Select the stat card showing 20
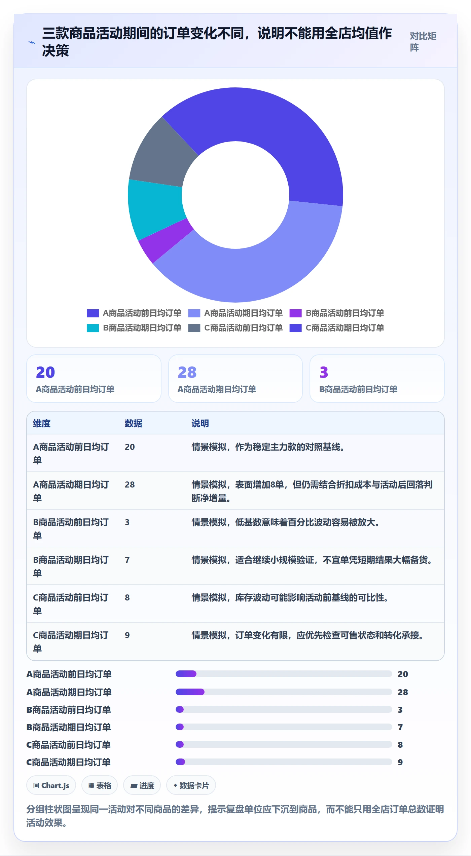Screen dimensions: 471x856 [94, 379]
